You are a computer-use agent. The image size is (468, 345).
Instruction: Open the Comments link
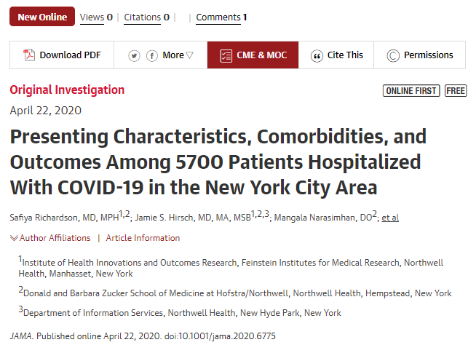click(221, 17)
